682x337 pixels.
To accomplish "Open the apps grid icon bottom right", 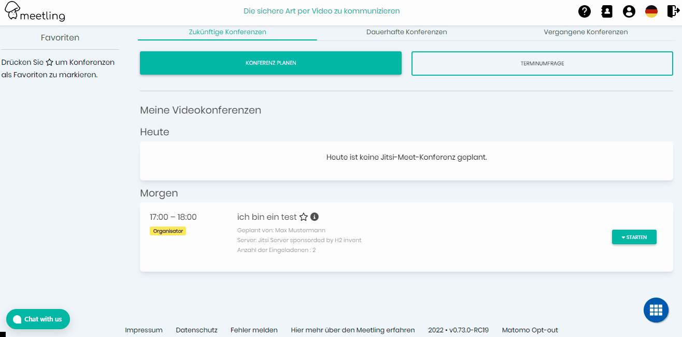I will click(656, 310).
